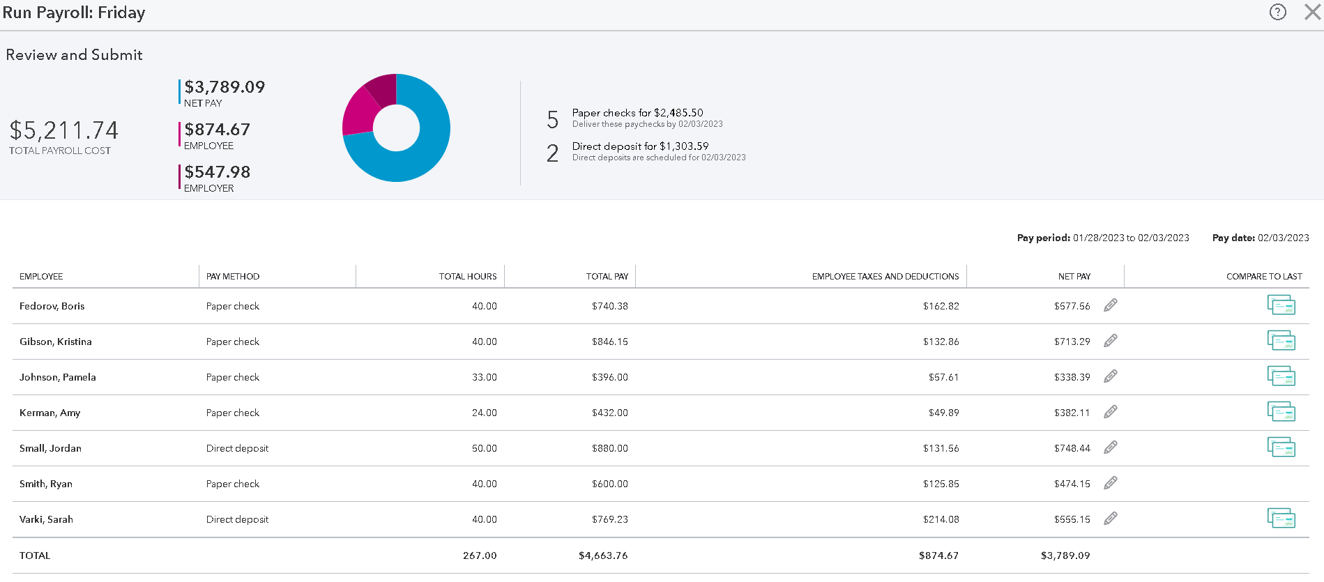Click employee name Gibson, Kristina
The image size is (1324, 582).
pyautogui.click(x=56, y=342)
